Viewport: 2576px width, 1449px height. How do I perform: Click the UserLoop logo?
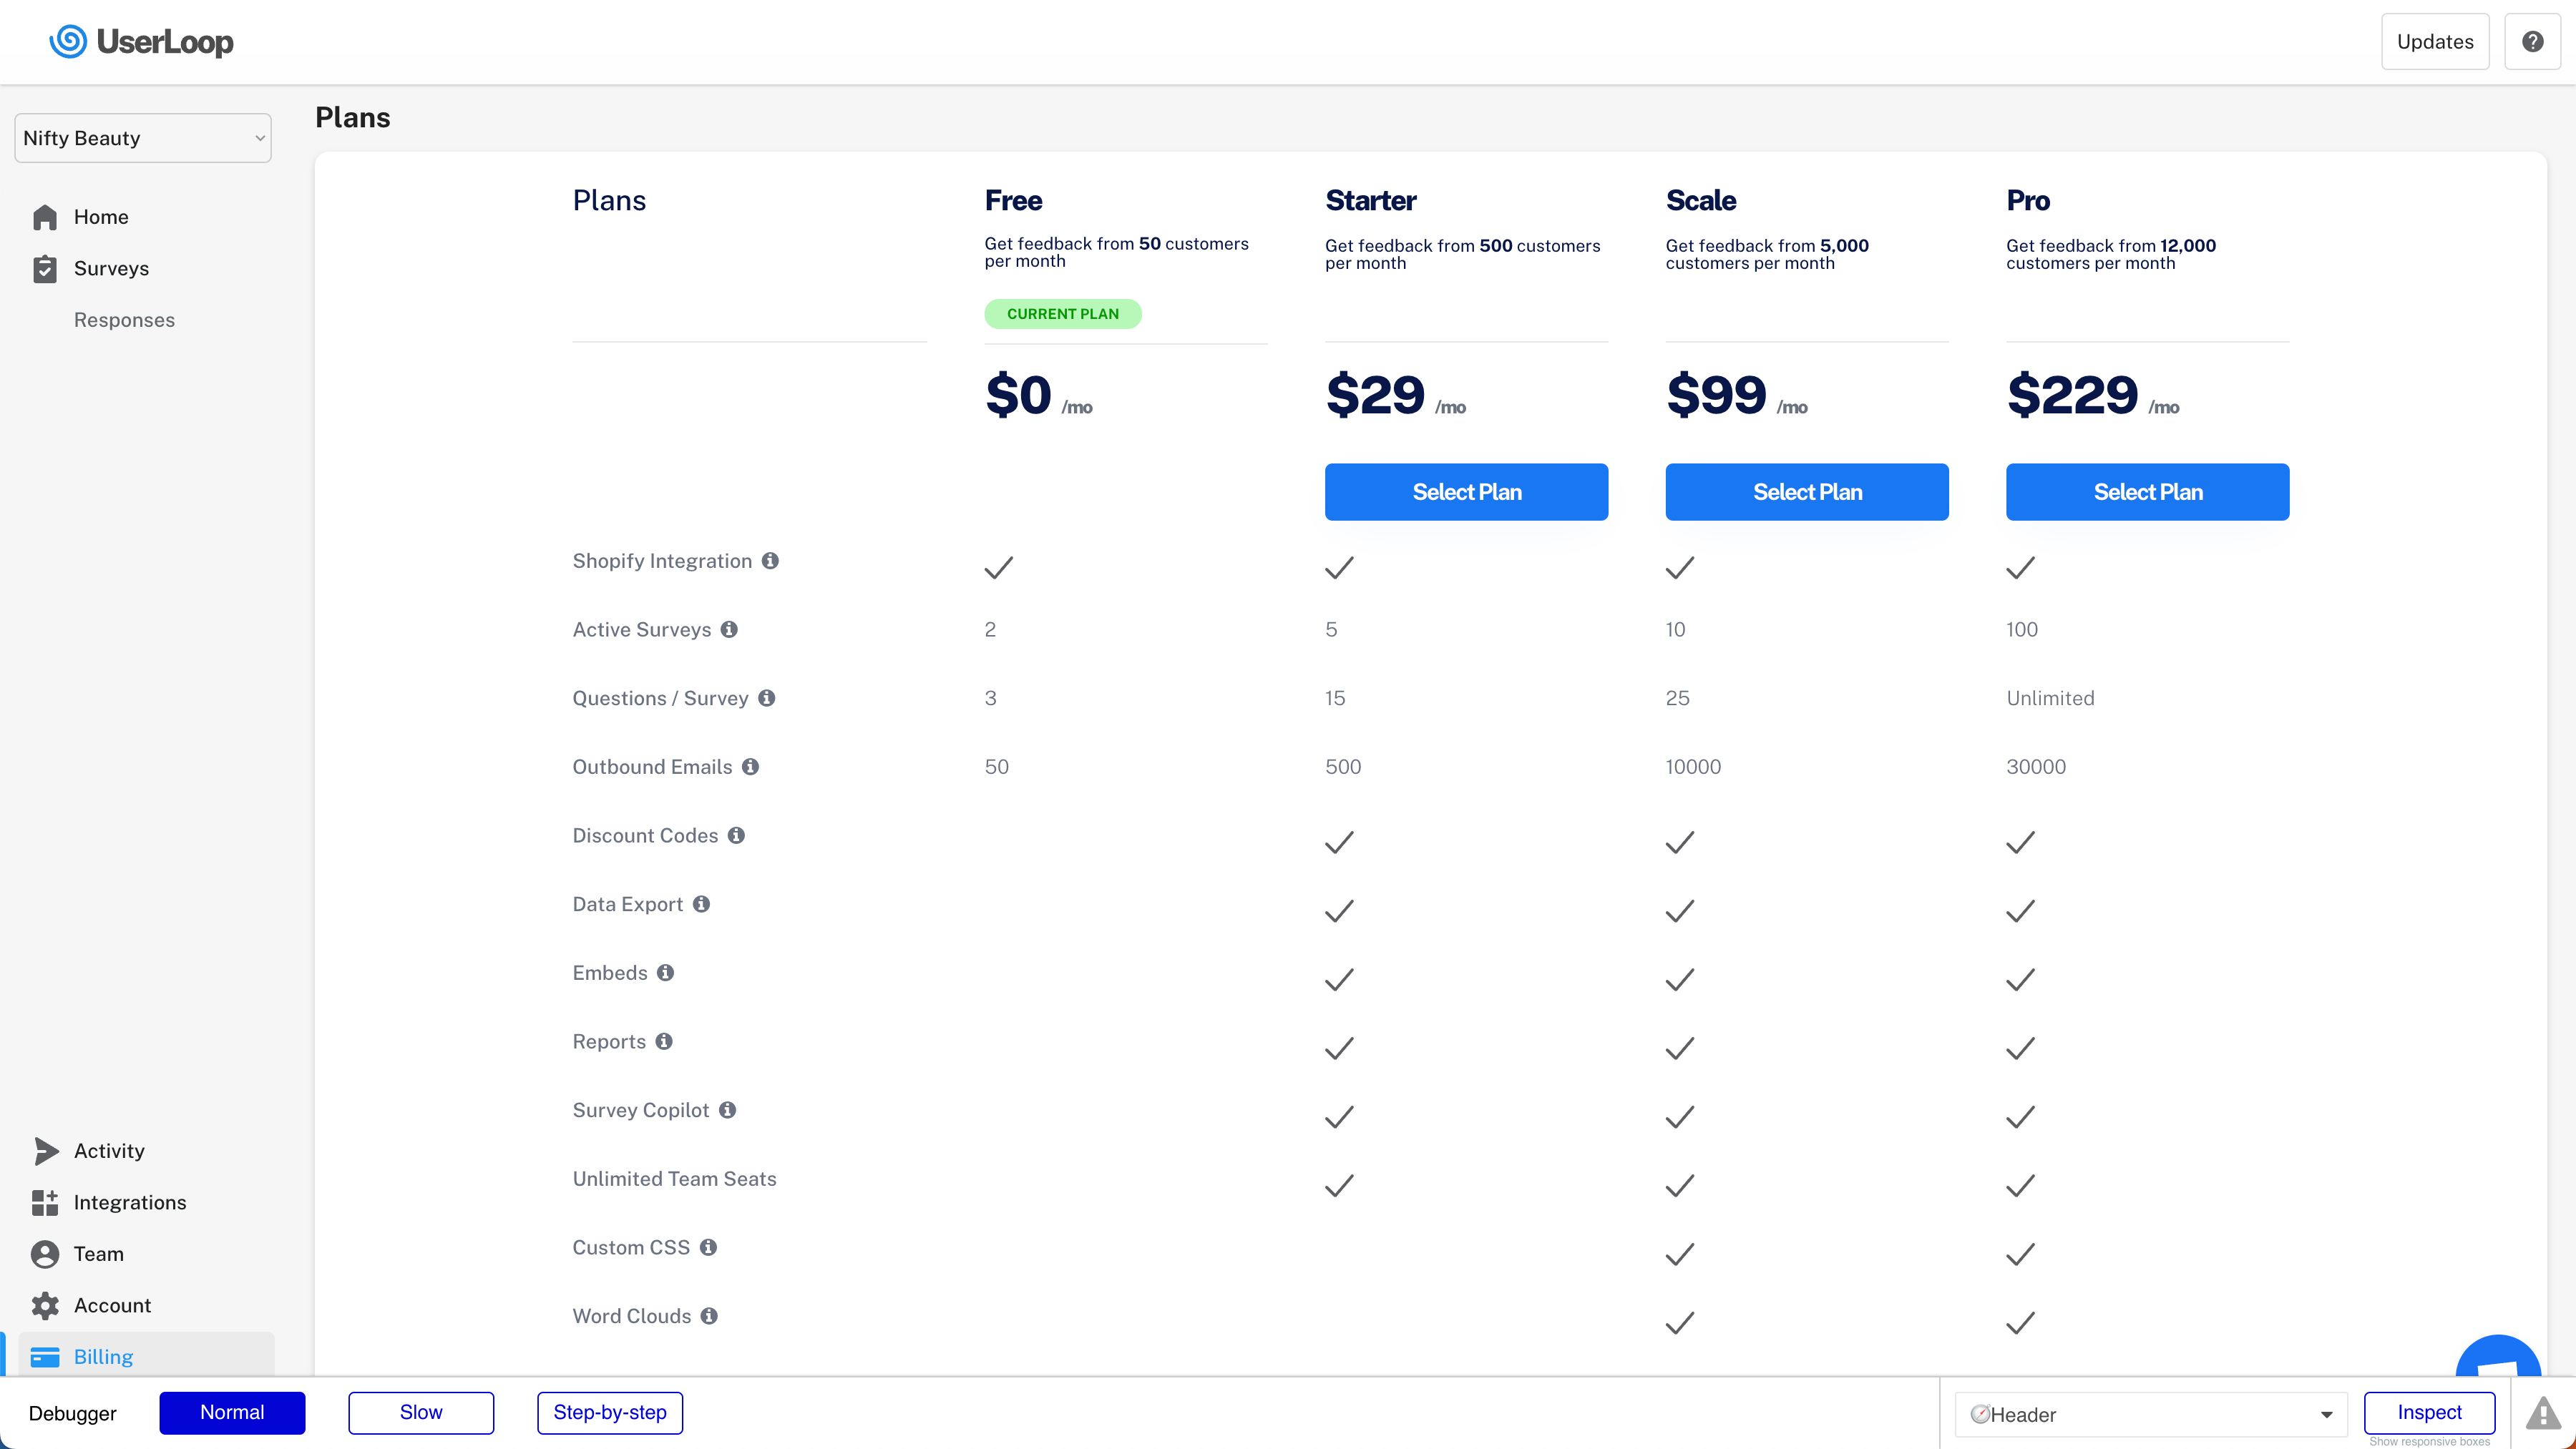click(x=141, y=41)
